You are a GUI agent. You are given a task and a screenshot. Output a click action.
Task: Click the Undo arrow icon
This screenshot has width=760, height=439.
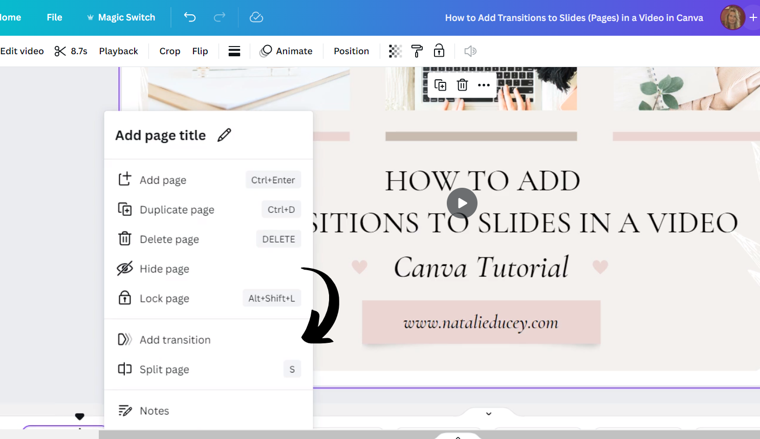[190, 17]
